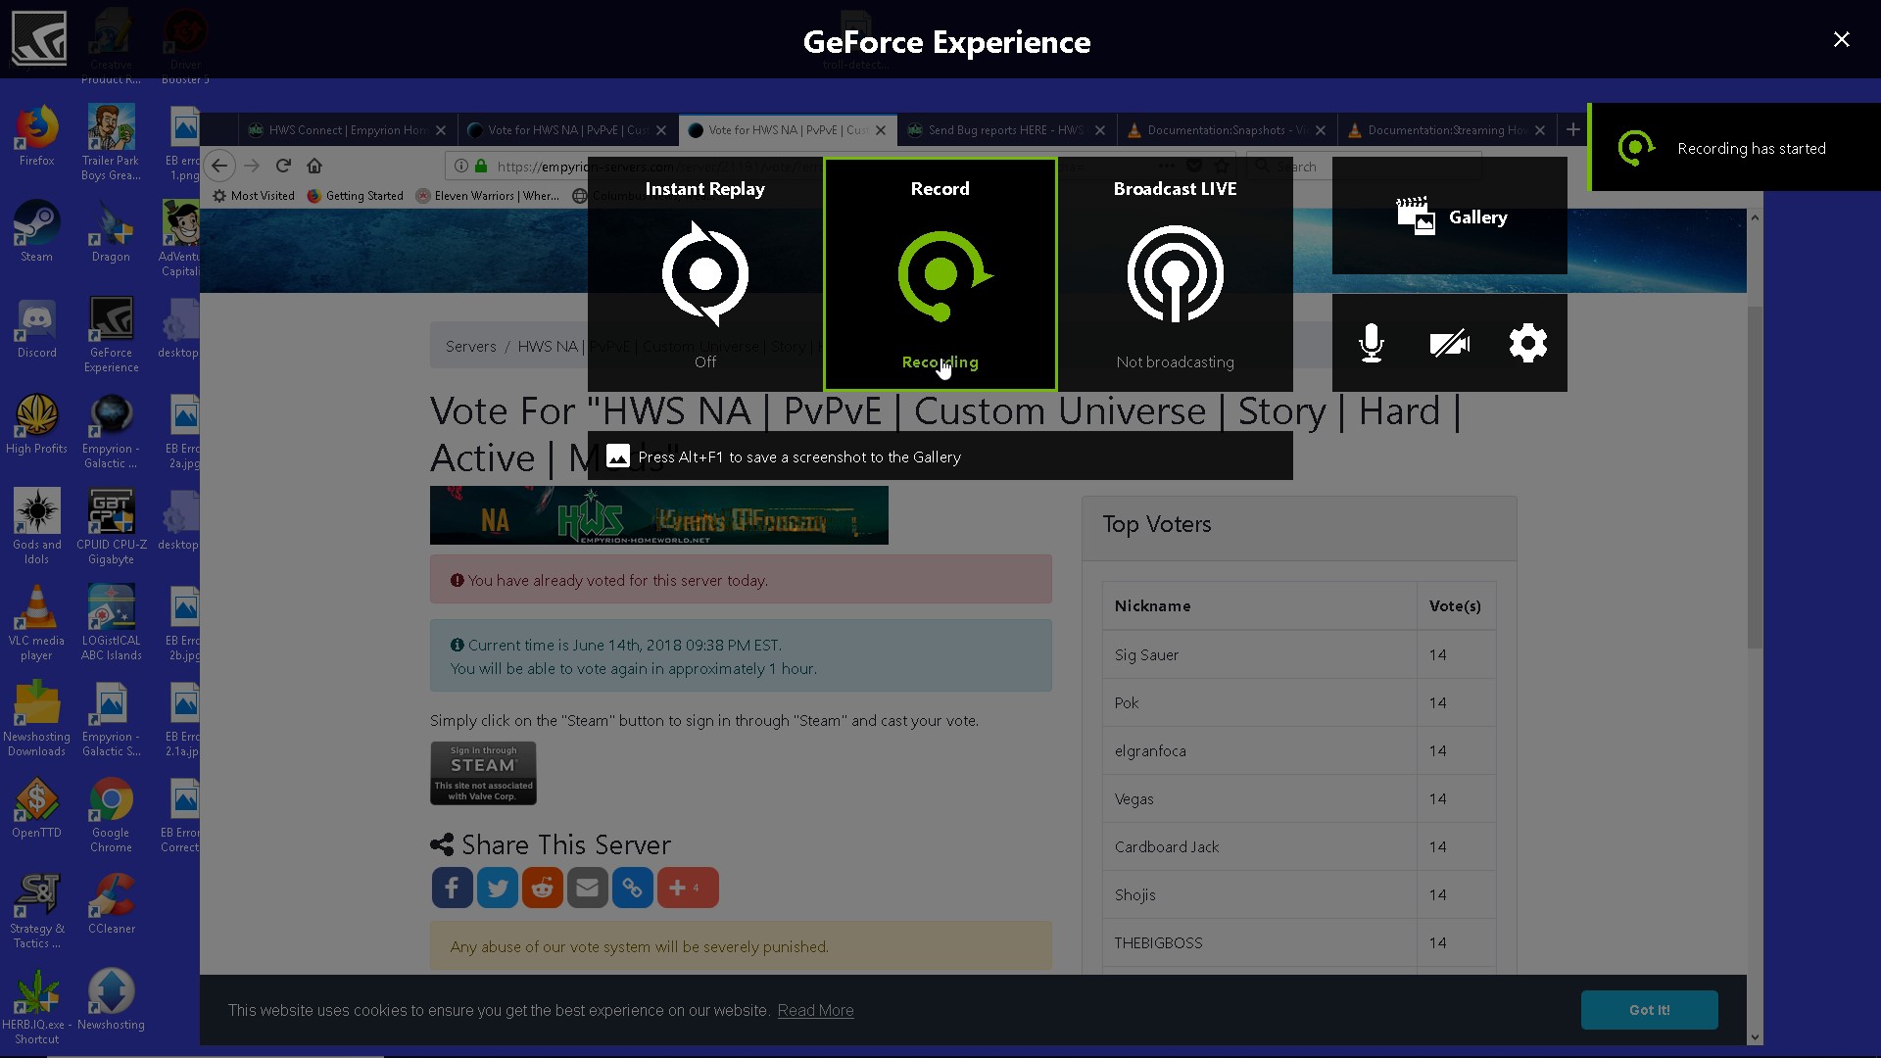Share server by email

(x=587, y=888)
